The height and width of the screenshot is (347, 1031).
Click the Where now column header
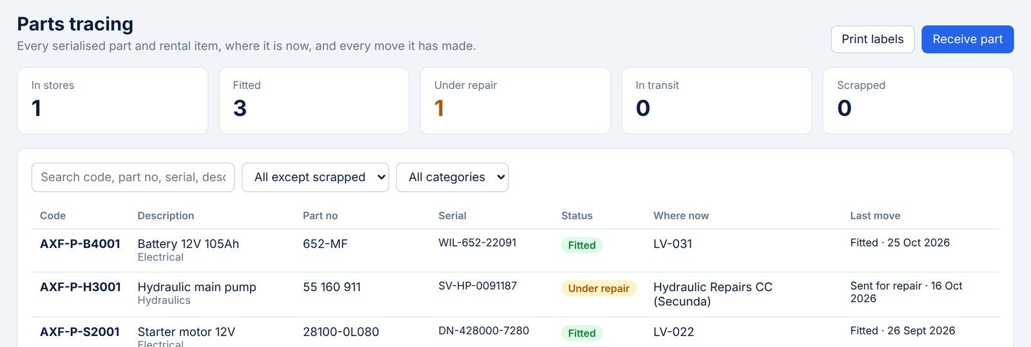point(681,216)
